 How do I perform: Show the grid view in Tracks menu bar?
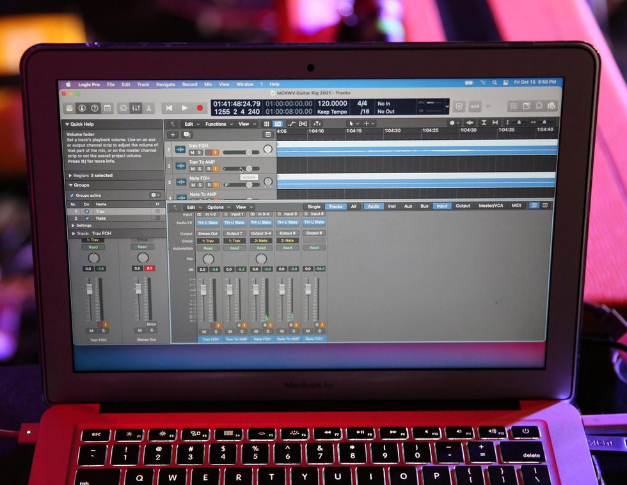(x=266, y=124)
